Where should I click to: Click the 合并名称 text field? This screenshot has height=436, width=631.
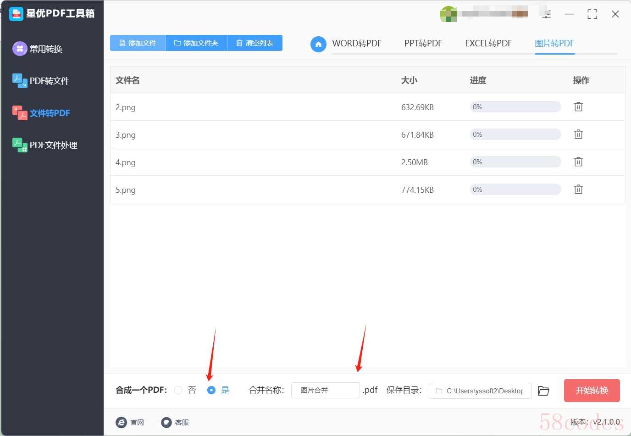point(326,391)
